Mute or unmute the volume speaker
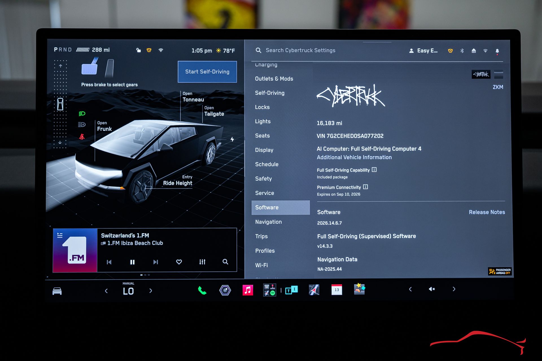 [x=432, y=289]
